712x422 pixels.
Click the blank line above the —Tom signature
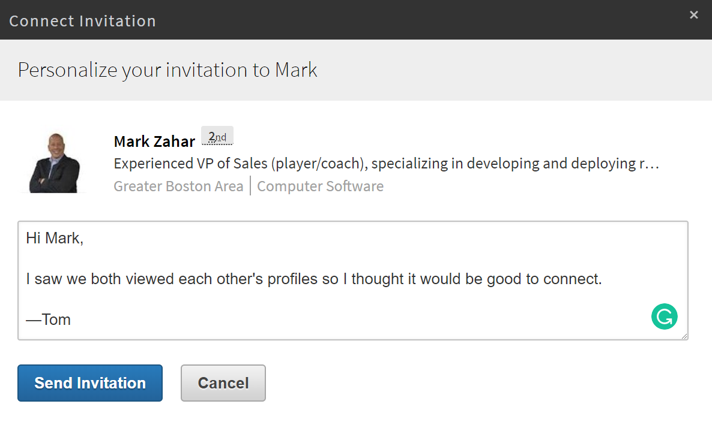point(240,300)
